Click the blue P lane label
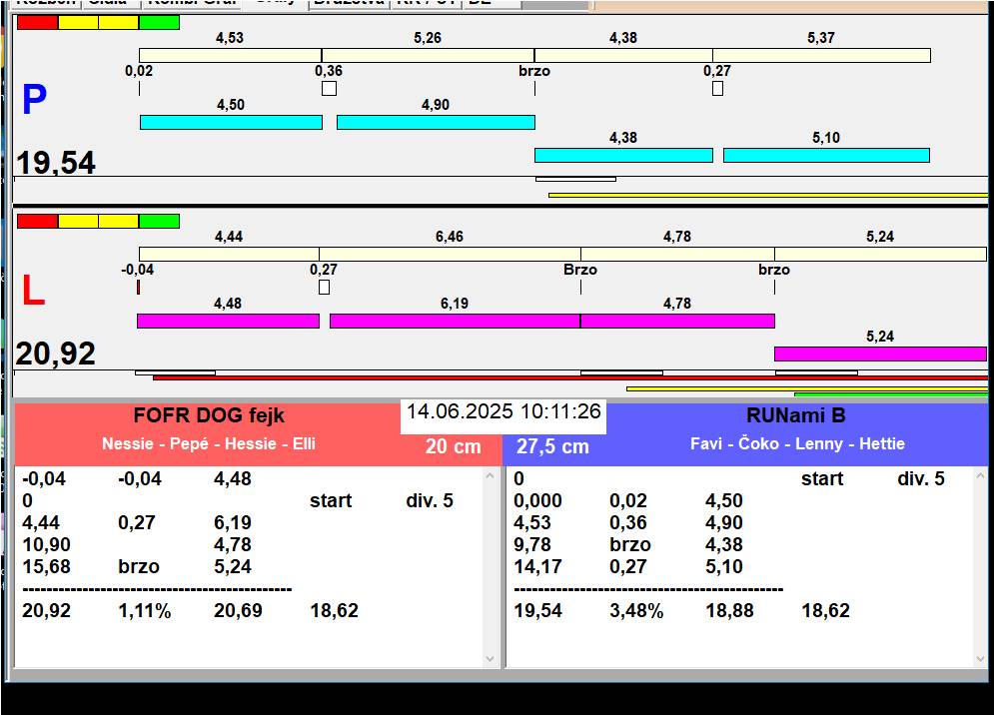This screenshot has width=994, height=715. coord(34,100)
